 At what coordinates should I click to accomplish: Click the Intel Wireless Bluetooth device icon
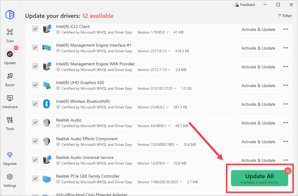coord(46,104)
